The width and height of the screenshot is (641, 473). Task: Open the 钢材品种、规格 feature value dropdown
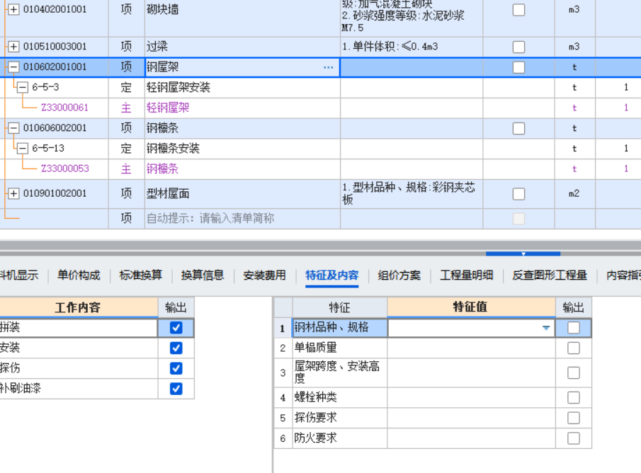click(x=545, y=328)
